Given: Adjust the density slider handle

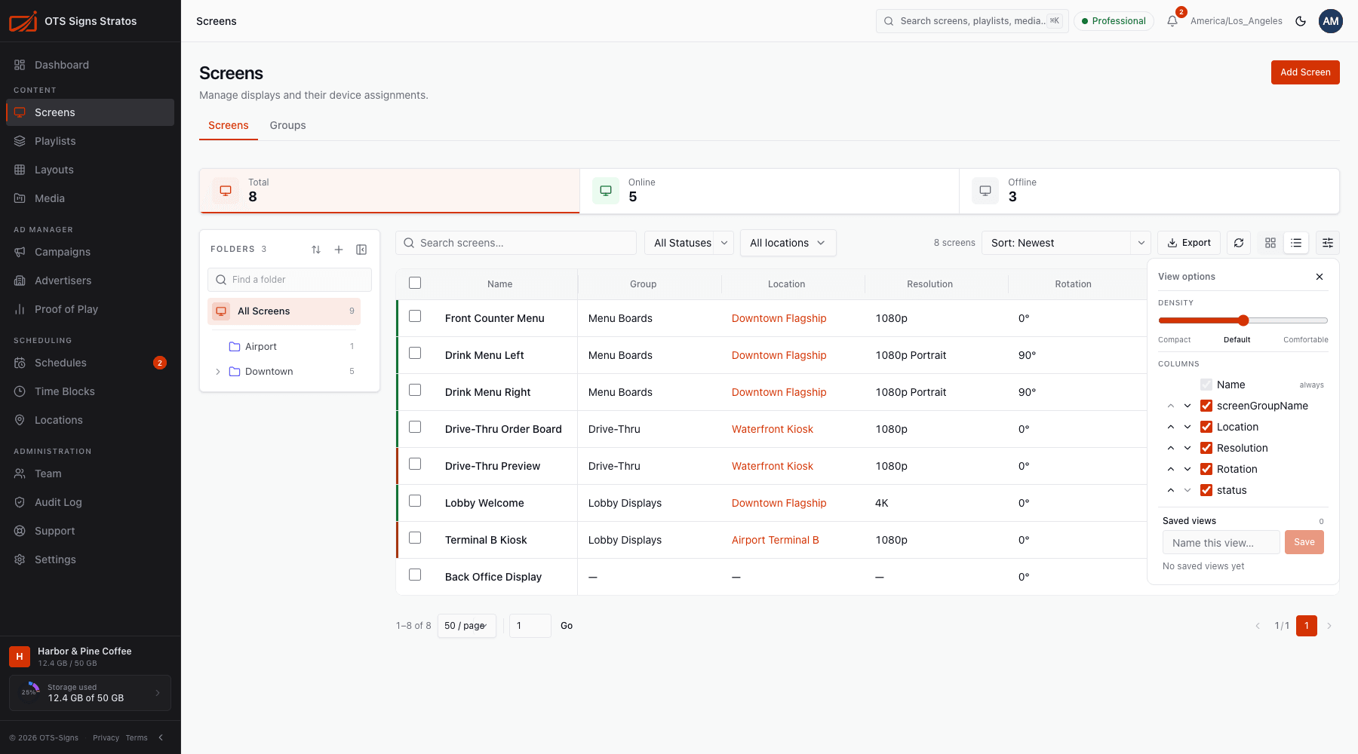Looking at the screenshot, I should coord(1243,320).
